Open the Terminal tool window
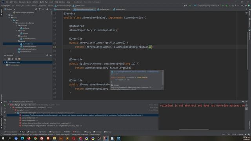This screenshot has height=141, width=251. pyautogui.click(x=97, y=132)
